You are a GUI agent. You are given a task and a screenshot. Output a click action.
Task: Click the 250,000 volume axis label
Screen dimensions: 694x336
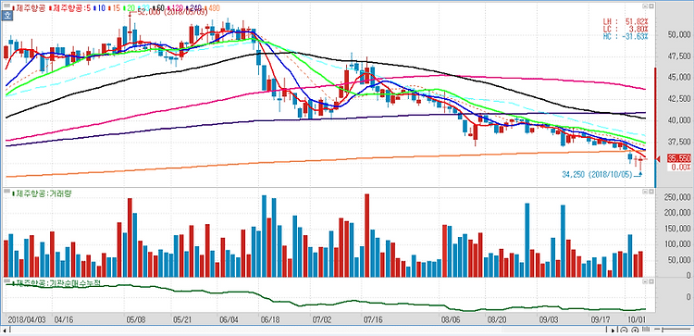click(677, 196)
